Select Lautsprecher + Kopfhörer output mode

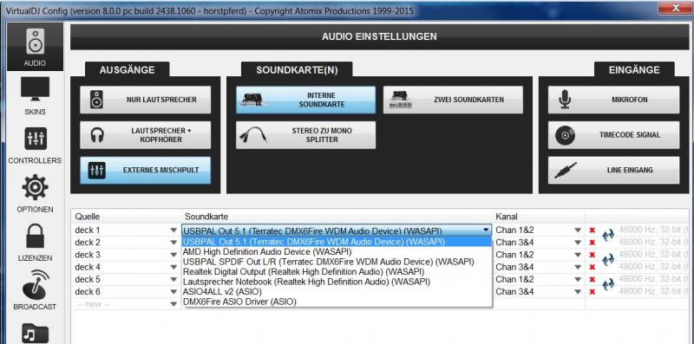coord(145,135)
